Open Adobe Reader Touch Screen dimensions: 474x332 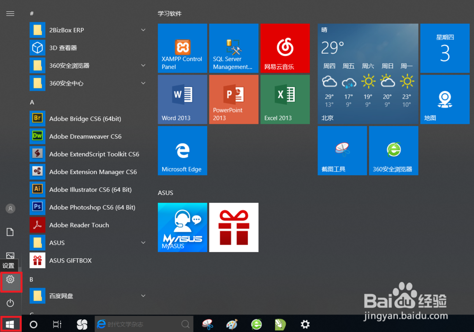pos(89,225)
